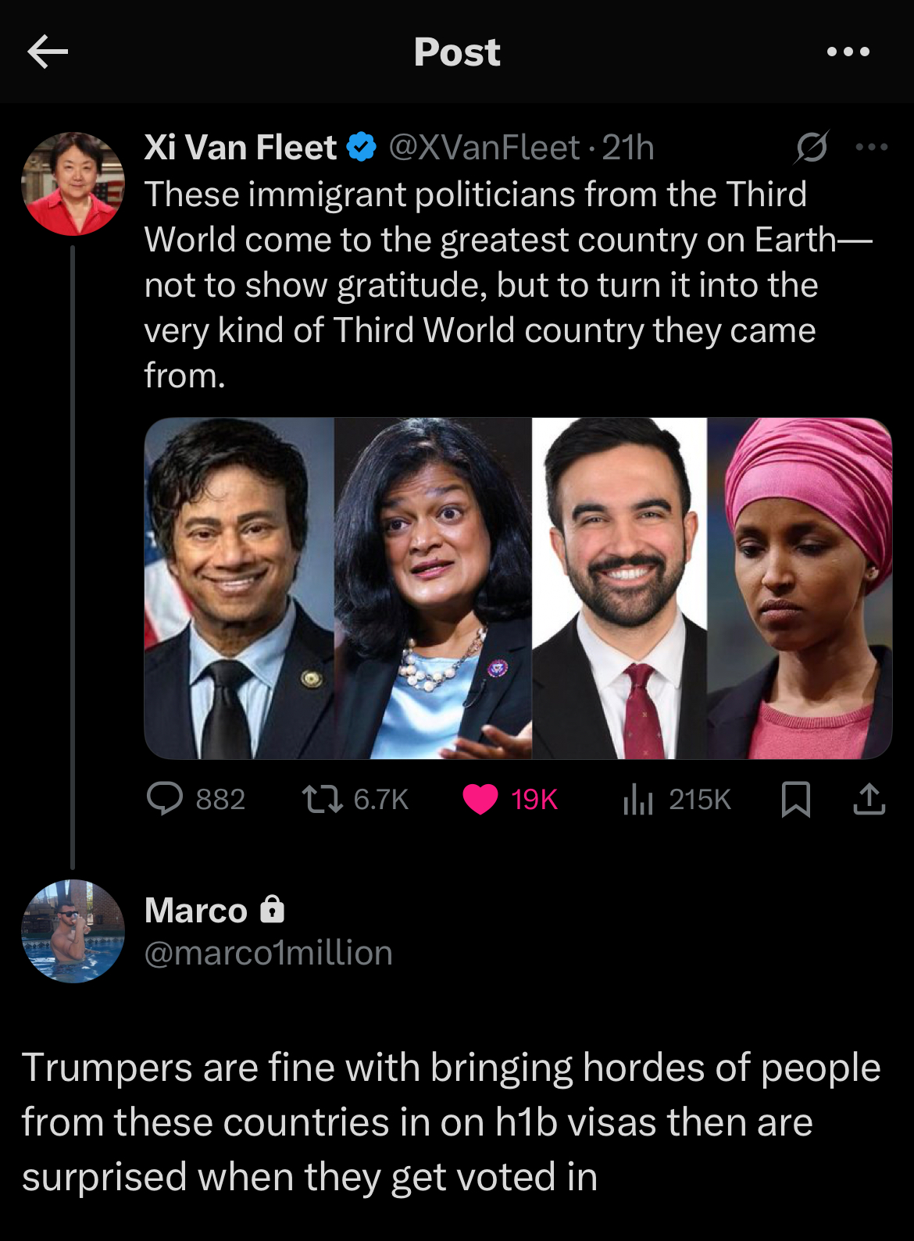
Task: Click the @XVanFleet handle
Action: [x=484, y=147]
